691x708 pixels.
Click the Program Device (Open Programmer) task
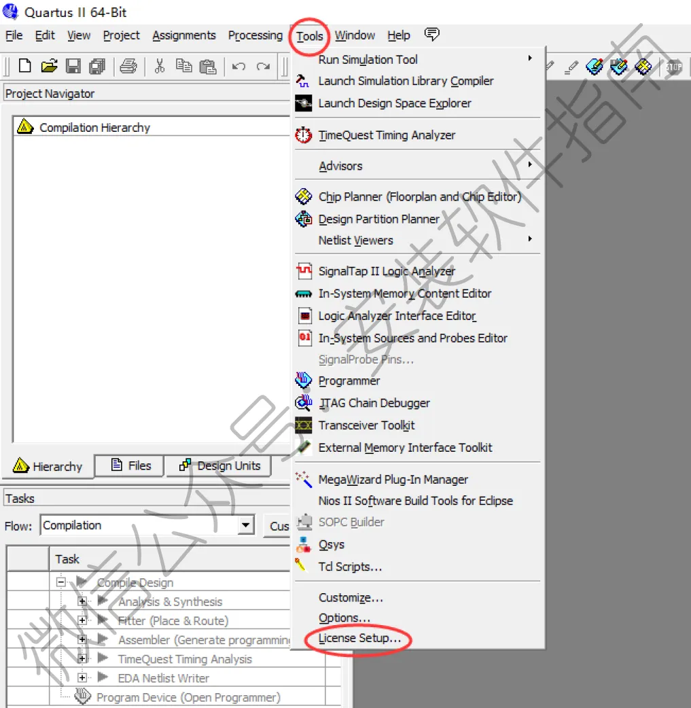(x=188, y=697)
